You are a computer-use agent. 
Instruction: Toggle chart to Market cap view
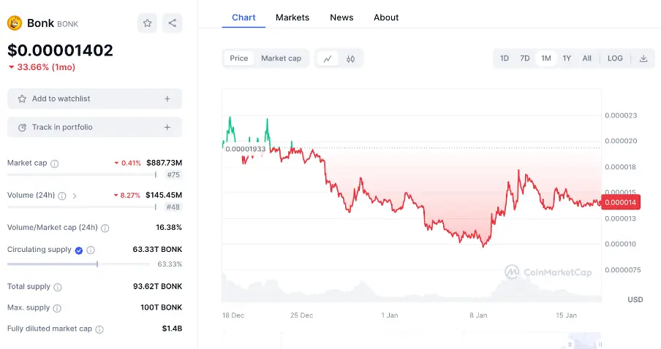(281, 58)
